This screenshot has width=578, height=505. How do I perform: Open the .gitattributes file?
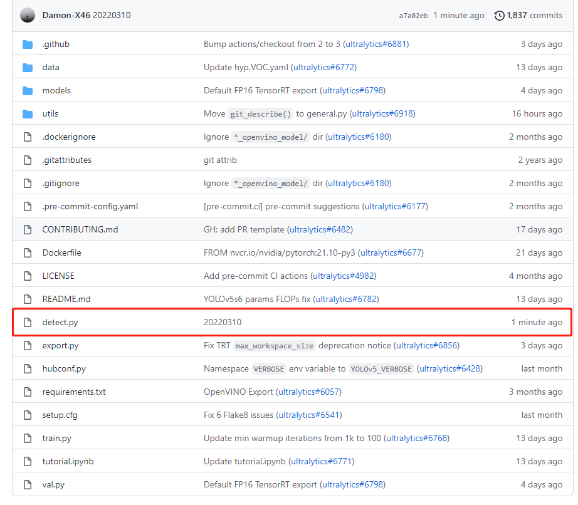[66, 160]
